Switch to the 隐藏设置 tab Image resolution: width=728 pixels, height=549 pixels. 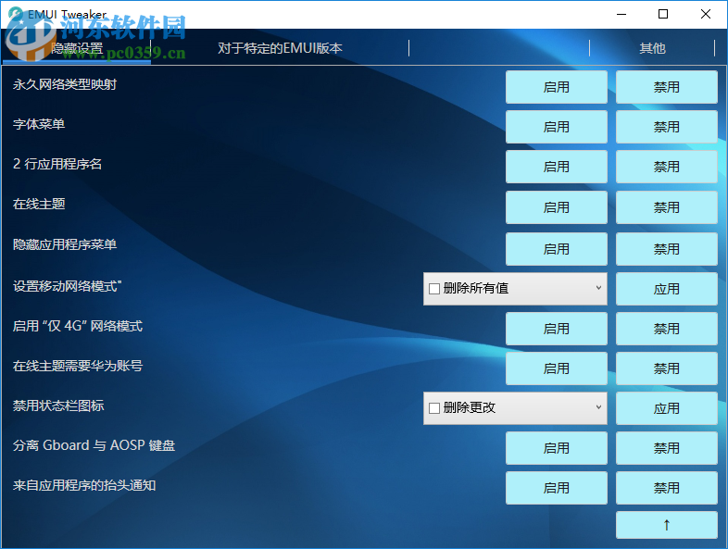77,48
